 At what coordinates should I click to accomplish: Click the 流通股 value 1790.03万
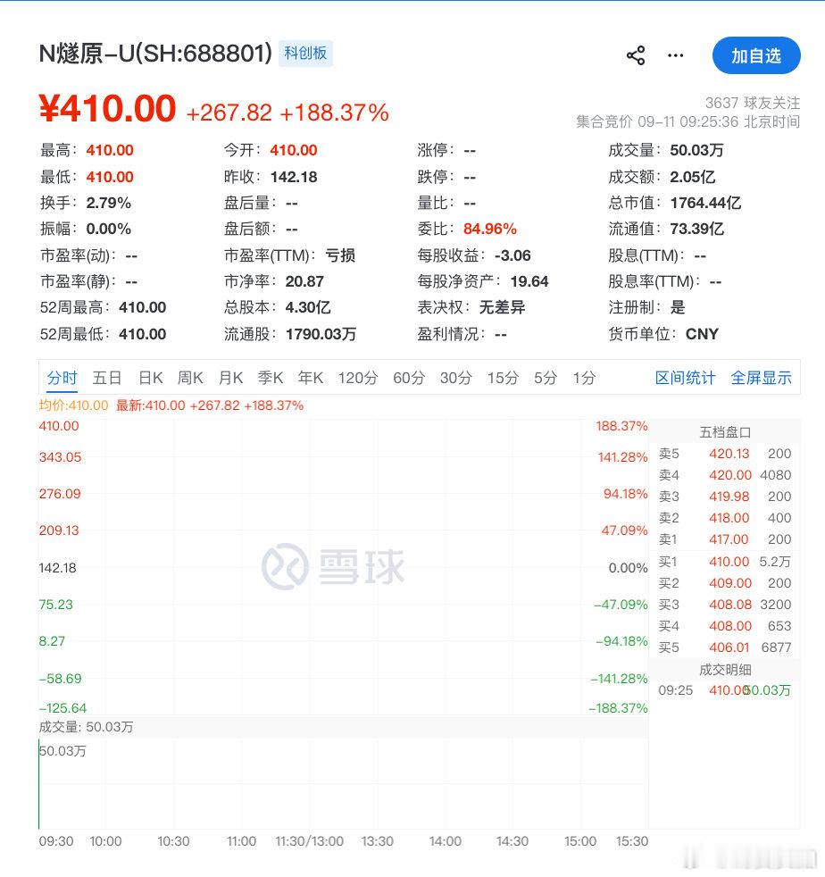pos(321,334)
